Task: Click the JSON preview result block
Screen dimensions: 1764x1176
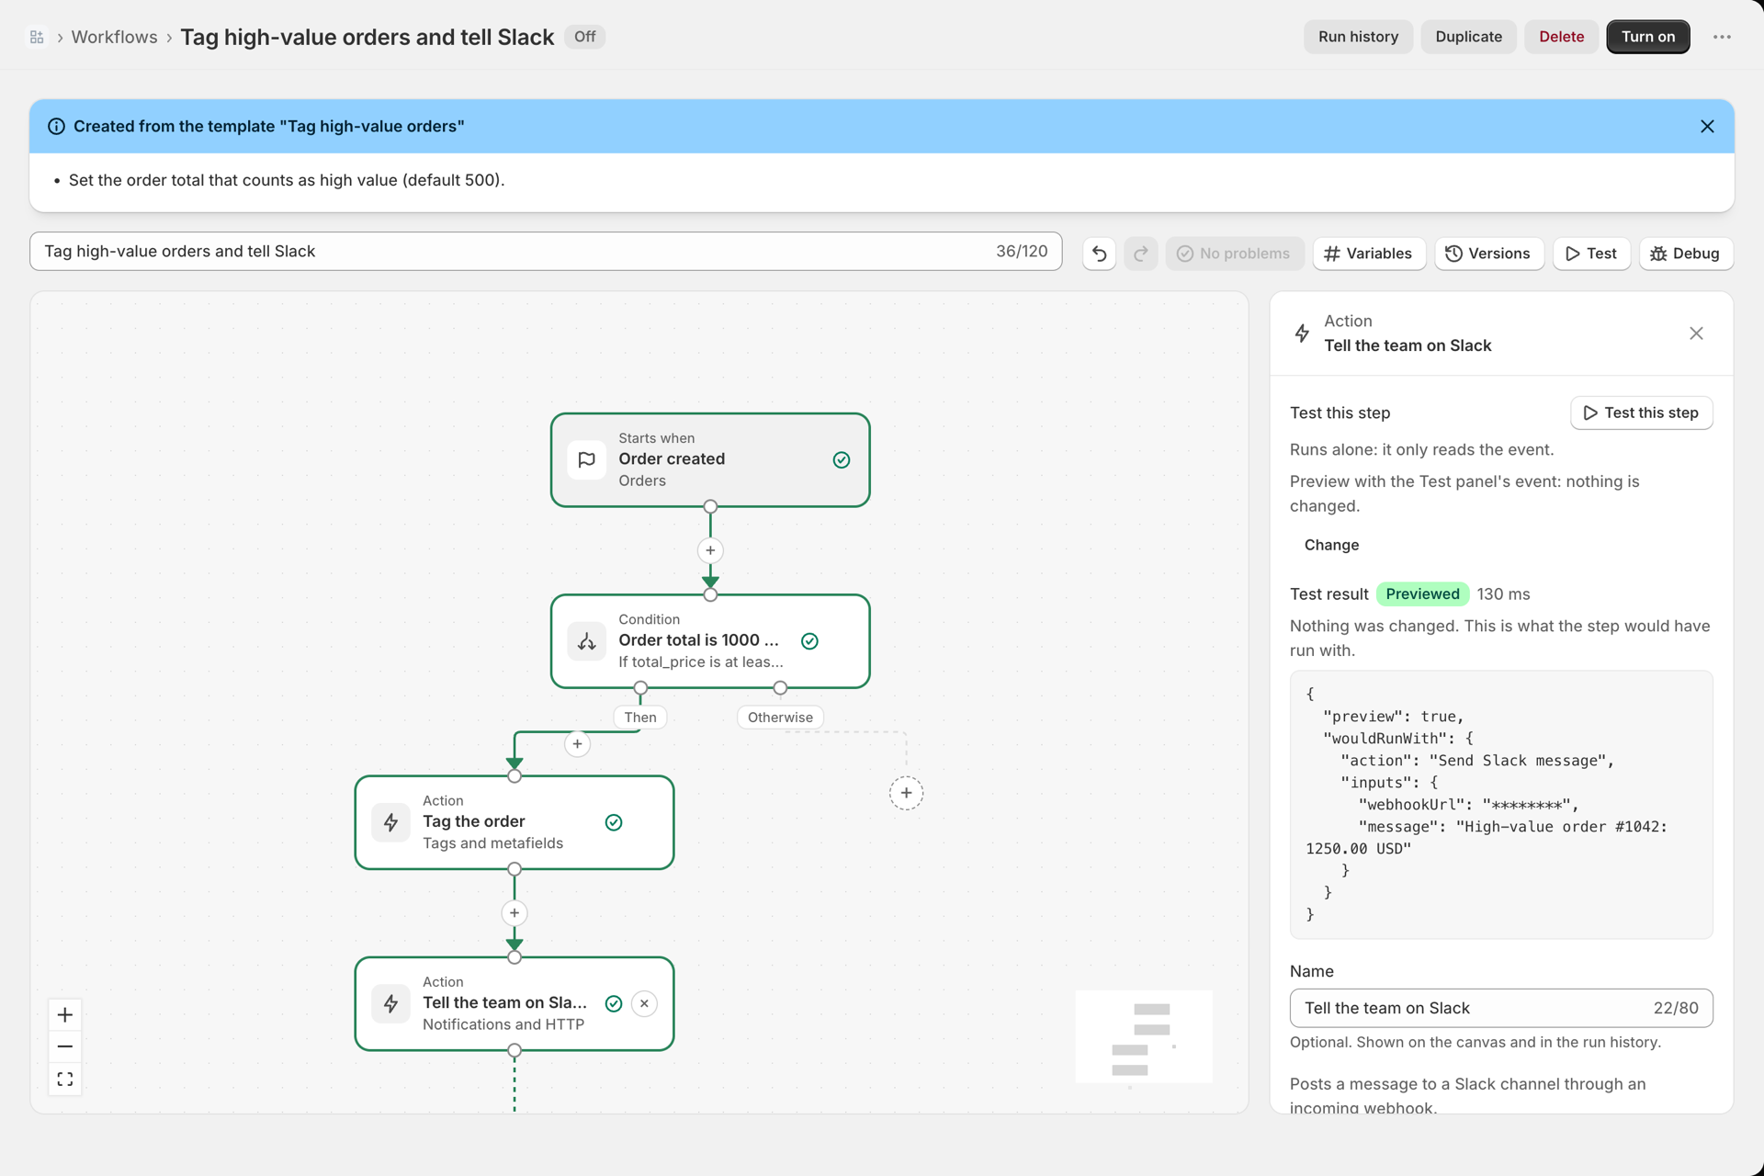Action: 1501,804
